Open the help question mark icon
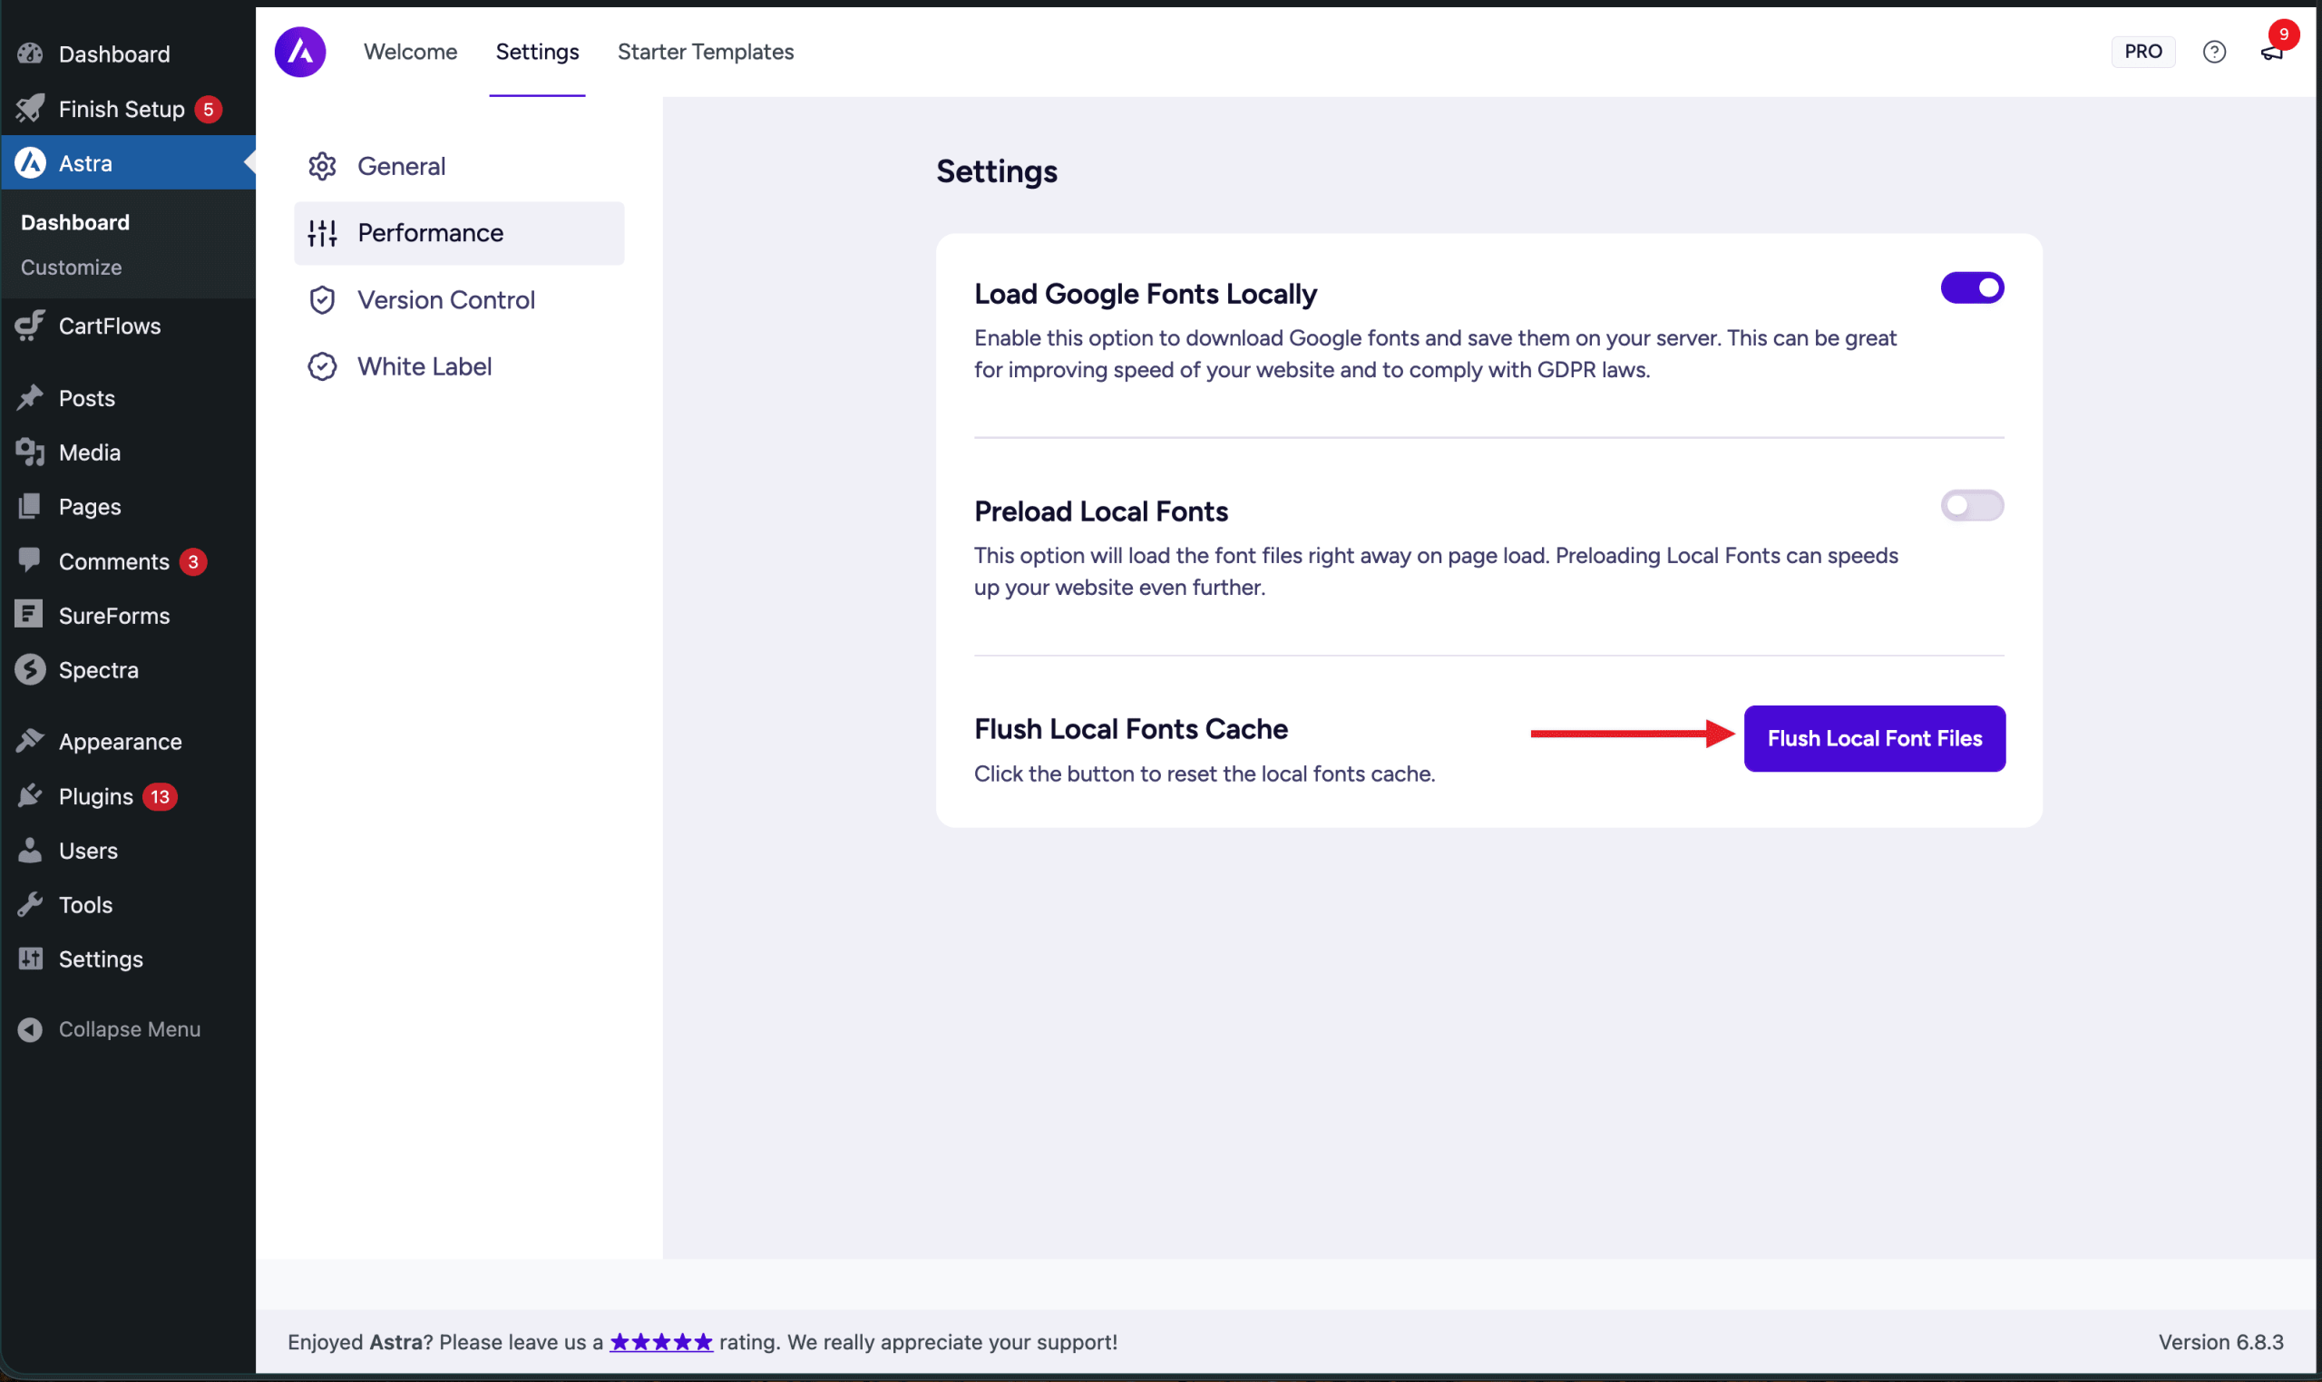 coord(2214,53)
